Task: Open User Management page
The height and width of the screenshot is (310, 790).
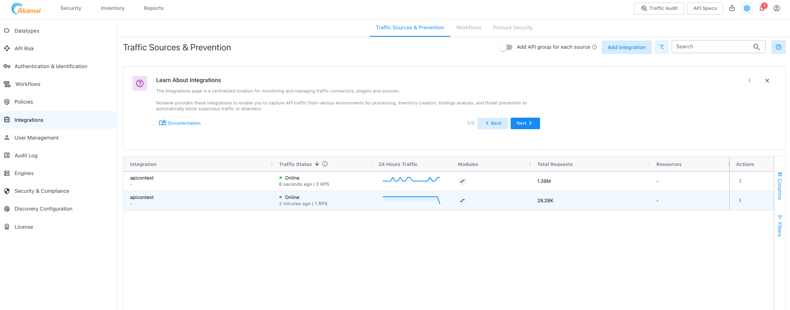Action: 36,137
